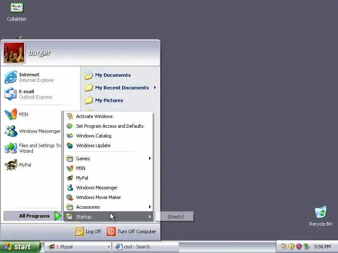This screenshot has width=338, height=253.
Task: Open the Recycle Bin desktop icon
Action: point(321,216)
